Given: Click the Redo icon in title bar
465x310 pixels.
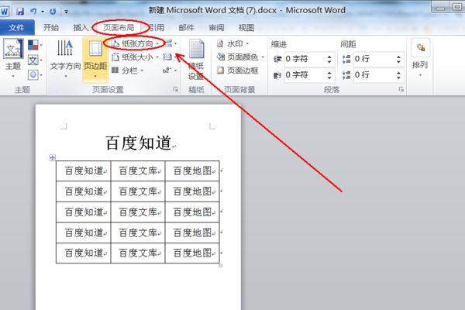Looking at the screenshot, I should (53, 12).
